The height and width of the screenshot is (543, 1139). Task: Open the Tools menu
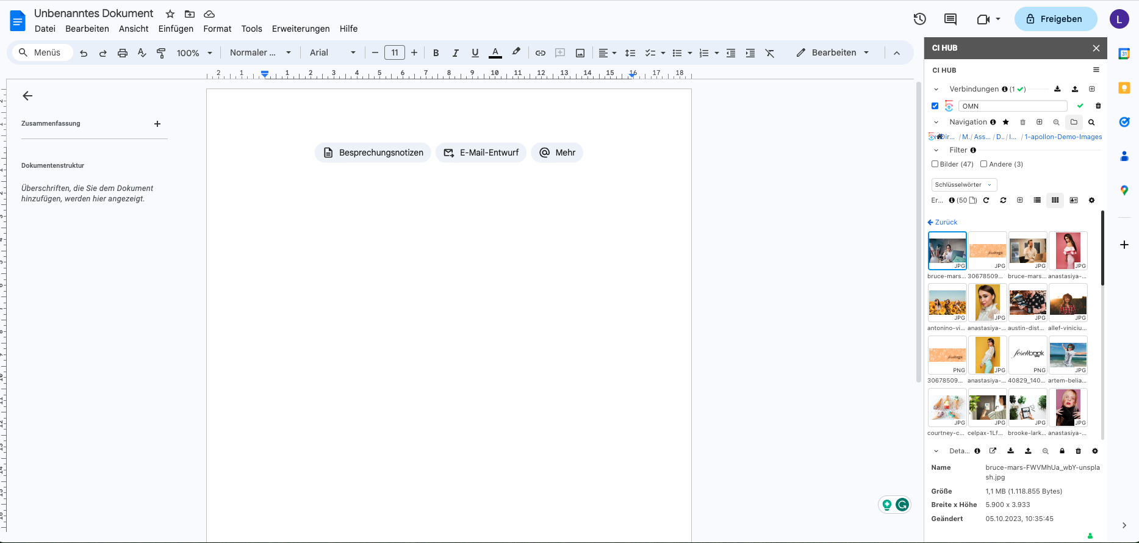(251, 29)
